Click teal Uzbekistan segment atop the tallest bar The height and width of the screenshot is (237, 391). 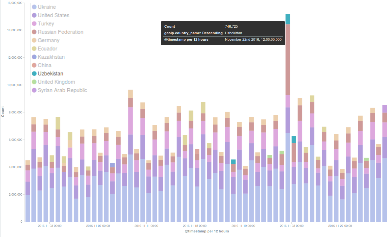(x=288, y=19)
